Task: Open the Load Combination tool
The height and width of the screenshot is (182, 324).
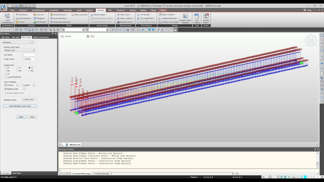Action: (x=7, y=18)
